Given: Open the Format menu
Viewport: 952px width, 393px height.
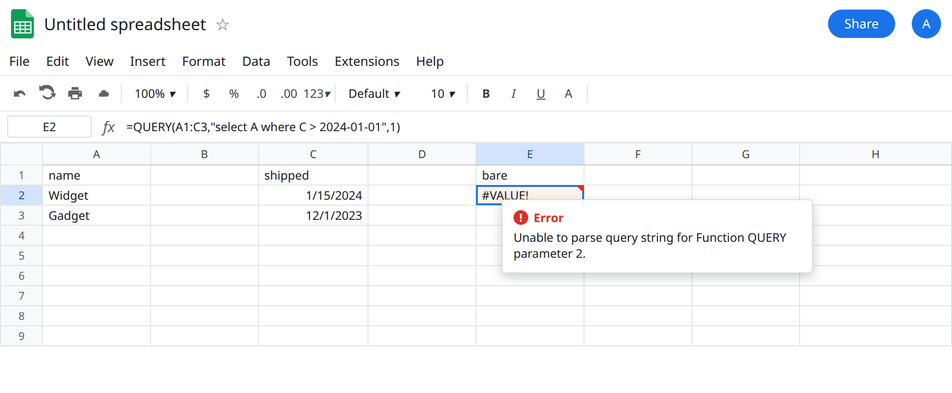Looking at the screenshot, I should [x=204, y=61].
